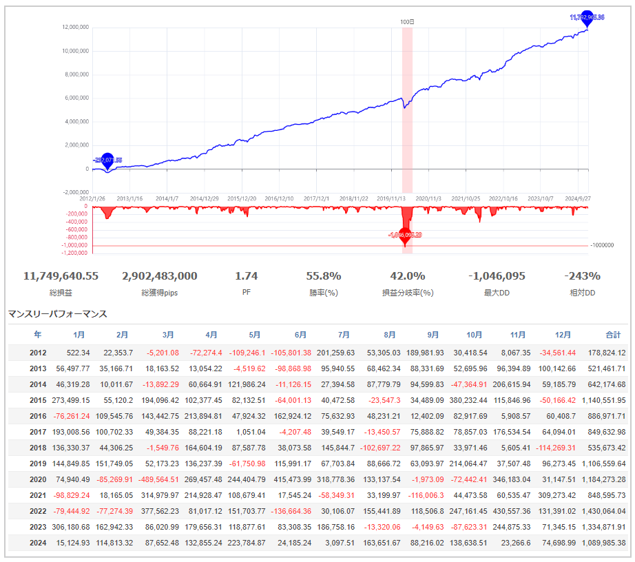Click the 相対DD value -243%
This screenshot has height=562, width=635.
coord(583,276)
